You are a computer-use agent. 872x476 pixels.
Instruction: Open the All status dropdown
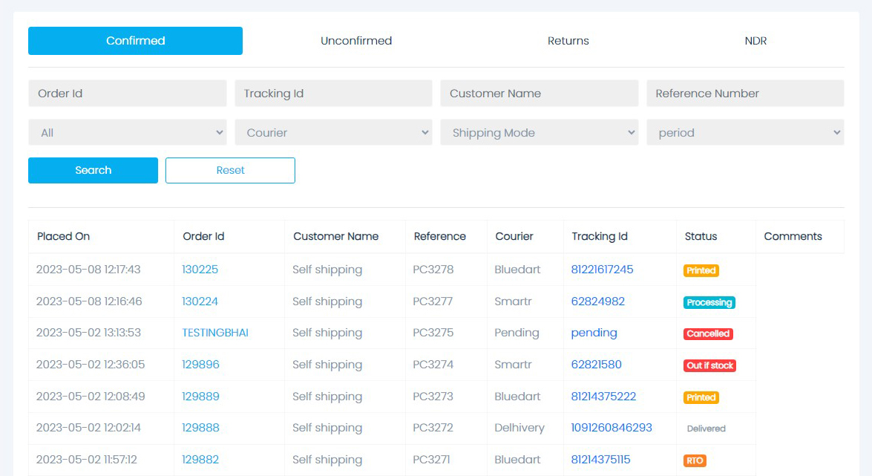[x=127, y=133]
